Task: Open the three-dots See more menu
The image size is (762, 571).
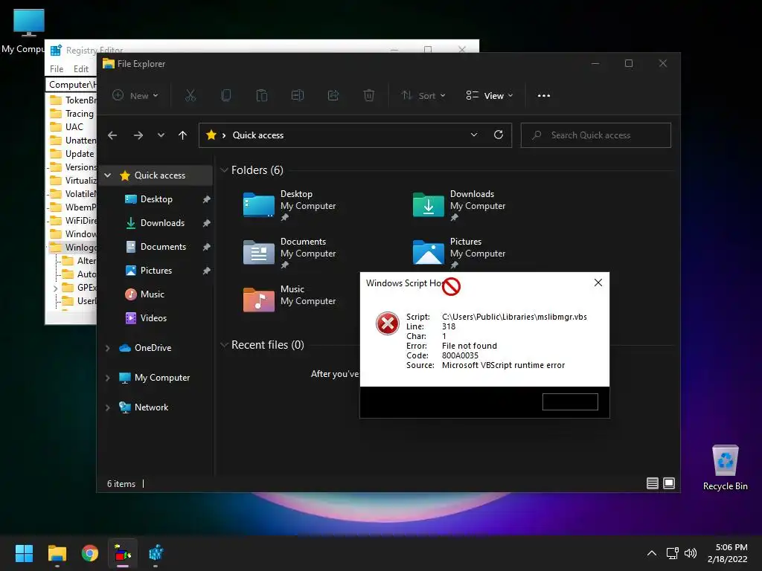Action: (x=544, y=96)
